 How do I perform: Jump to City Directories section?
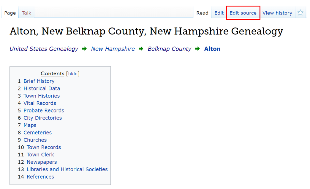(x=43, y=118)
